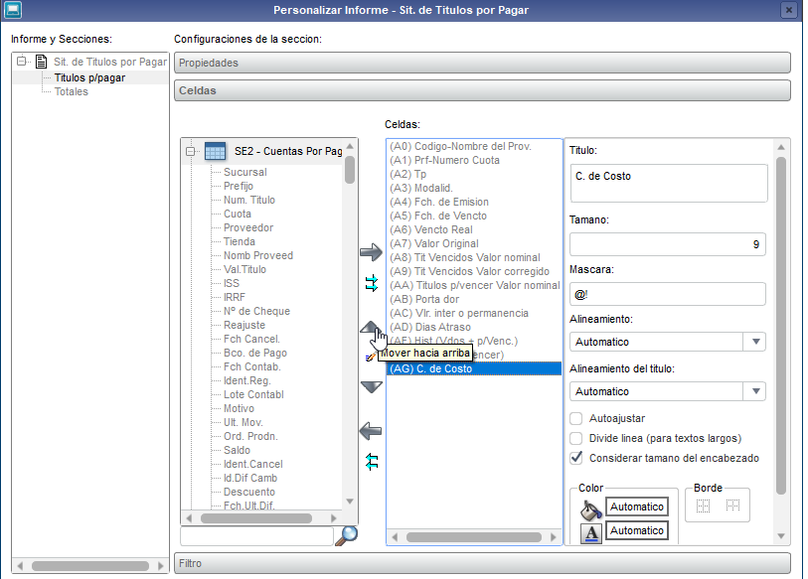The width and height of the screenshot is (808, 579).
Task: Click the first Borde pattern icon
Action: [703, 506]
